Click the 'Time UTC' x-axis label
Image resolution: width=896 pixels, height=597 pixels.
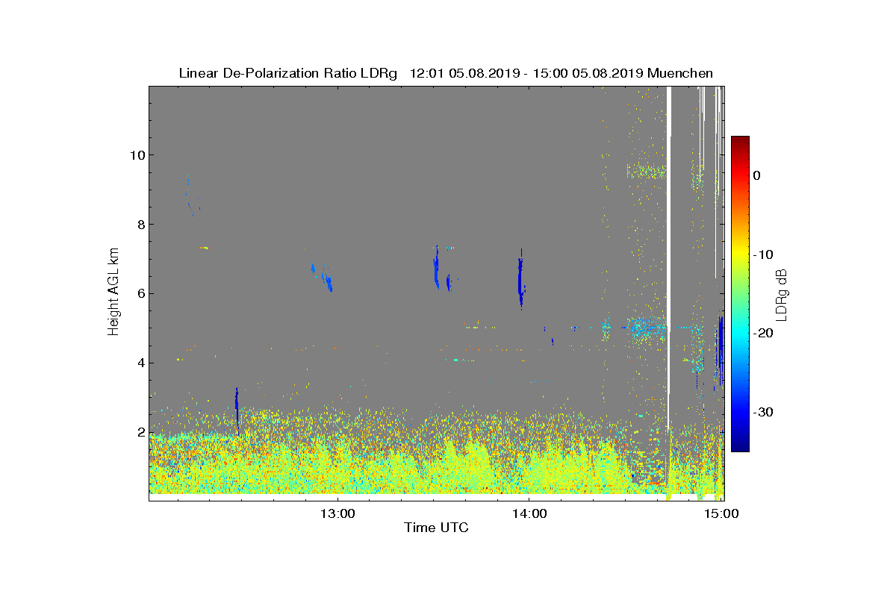[436, 528]
